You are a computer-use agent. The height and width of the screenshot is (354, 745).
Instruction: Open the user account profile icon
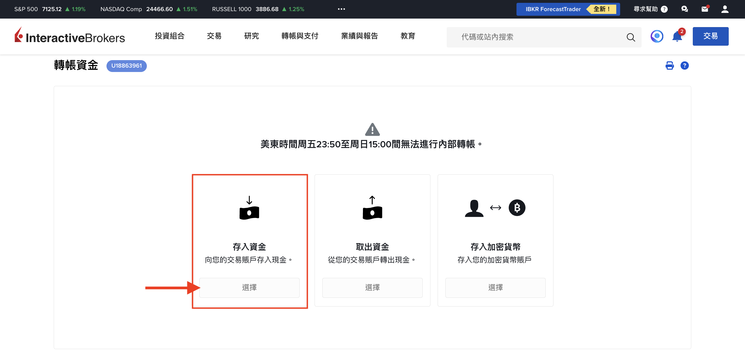pos(725,9)
